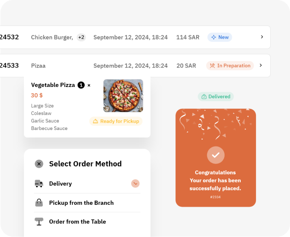The height and width of the screenshot is (237, 290).
Task: Click the Ready for Pickup status badge
Action: pos(116,121)
